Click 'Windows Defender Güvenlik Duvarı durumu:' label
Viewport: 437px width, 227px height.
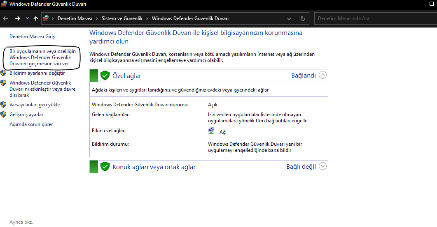pyautogui.click(x=140, y=105)
